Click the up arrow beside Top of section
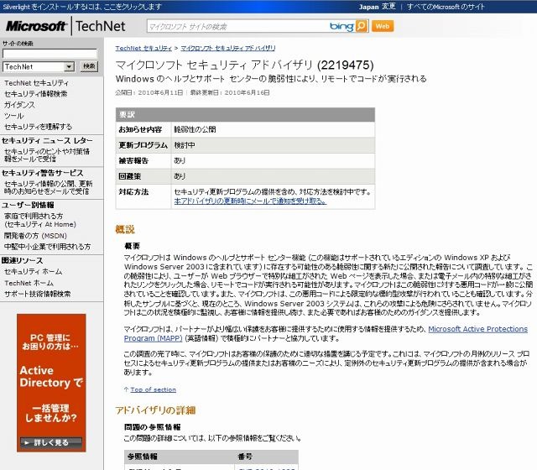This screenshot has height=470, width=537. pos(127,389)
